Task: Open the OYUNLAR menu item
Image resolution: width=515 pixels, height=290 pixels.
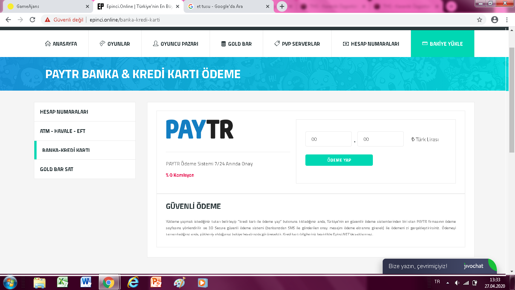Action: [115, 44]
